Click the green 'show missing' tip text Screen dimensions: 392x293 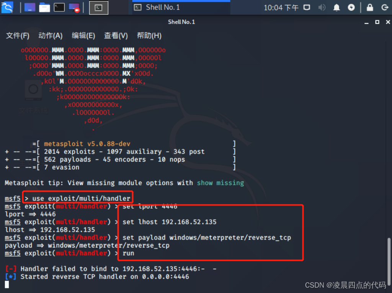click(x=220, y=183)
